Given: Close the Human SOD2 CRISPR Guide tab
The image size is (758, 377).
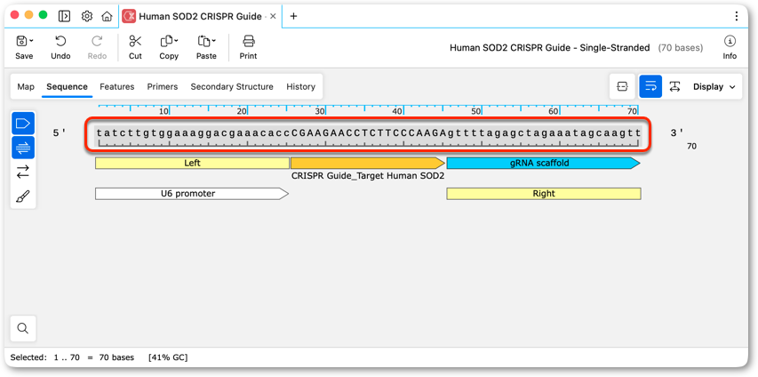Looking at the screenshot, I should tap(273, 16).
